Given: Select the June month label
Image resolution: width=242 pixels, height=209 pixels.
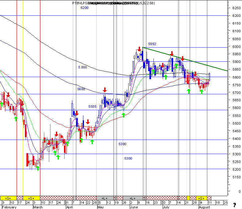Looking at the screenshot, I should [134, 207].
